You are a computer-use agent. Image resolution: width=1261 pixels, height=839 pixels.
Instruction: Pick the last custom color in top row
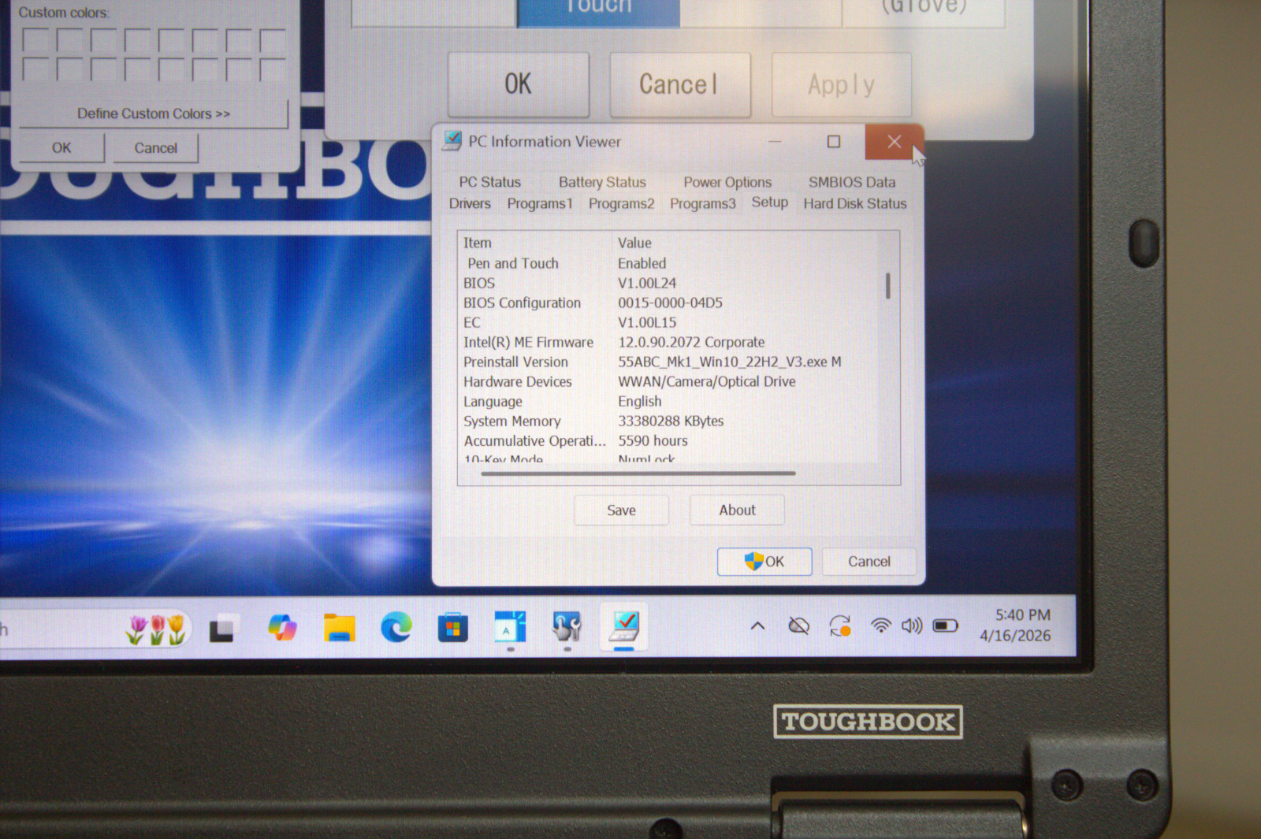click(x=273, y=40)
